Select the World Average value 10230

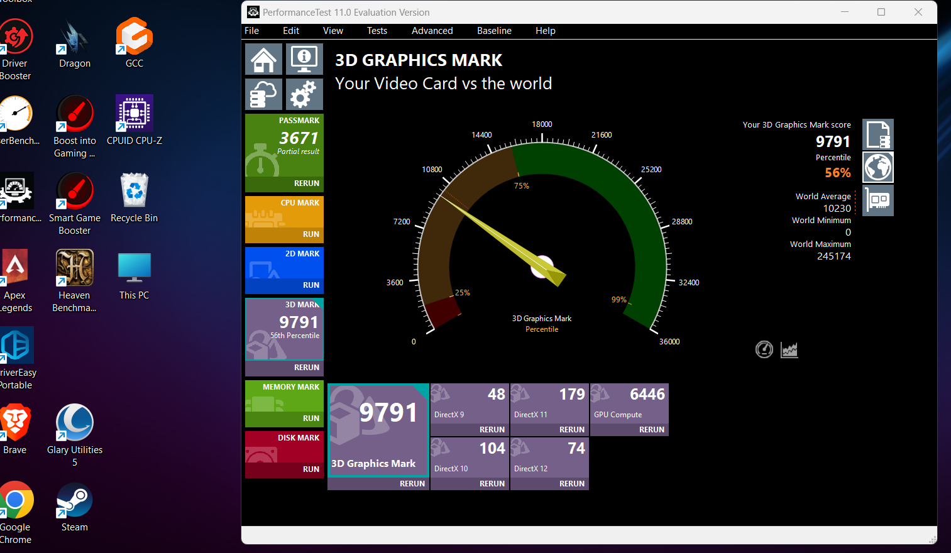click(837, 209)
